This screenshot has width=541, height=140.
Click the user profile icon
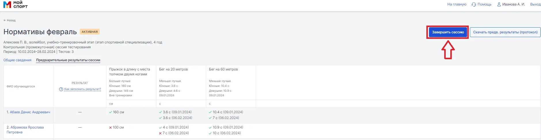click(499, 4)
